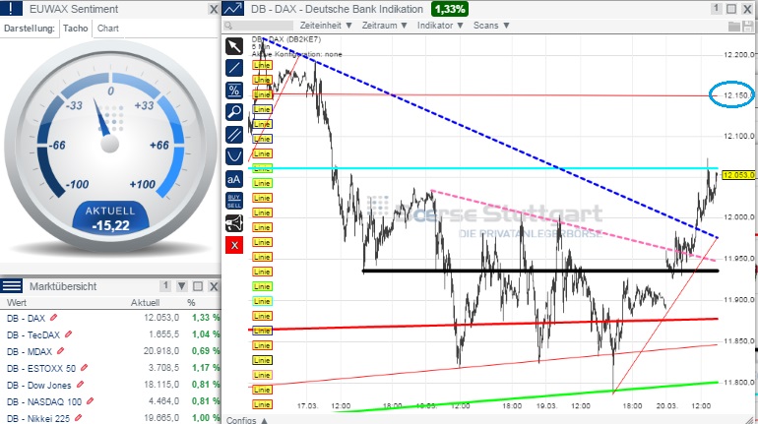Open the Scans dropdown

pos(491,26)
